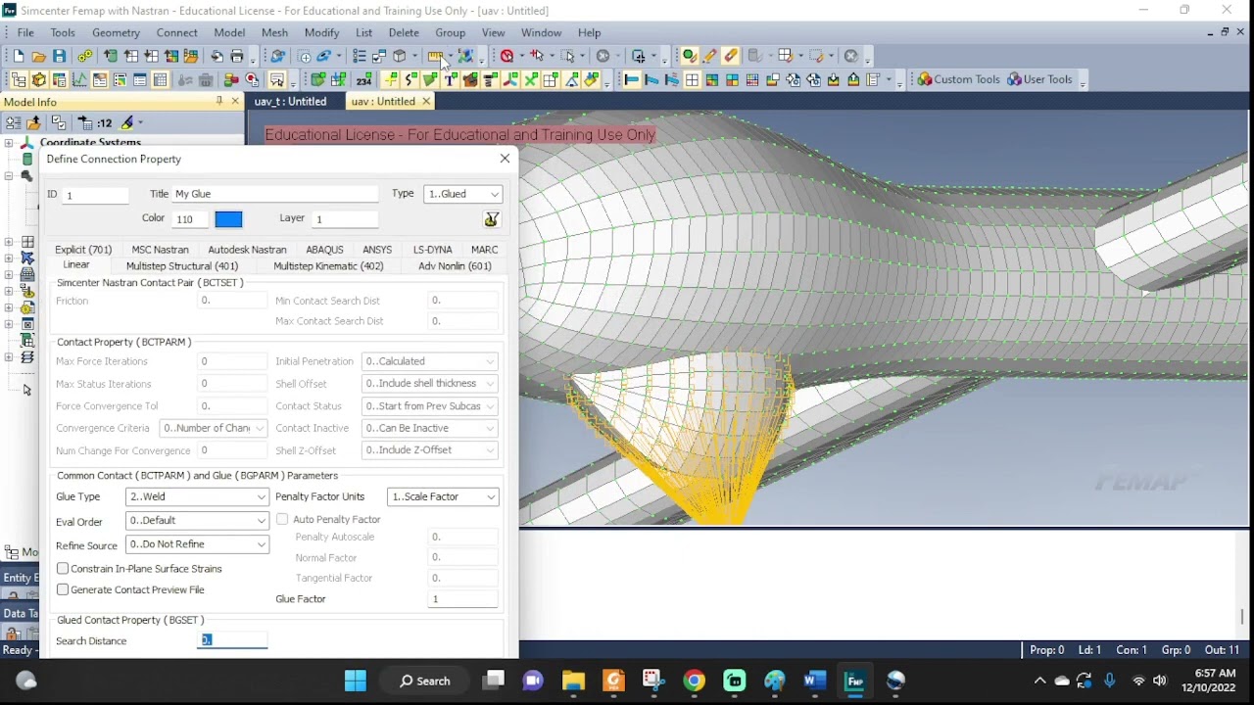1254x705 pixels.
Task: Click the Title field containing My Glue
Action: point(275,194)
